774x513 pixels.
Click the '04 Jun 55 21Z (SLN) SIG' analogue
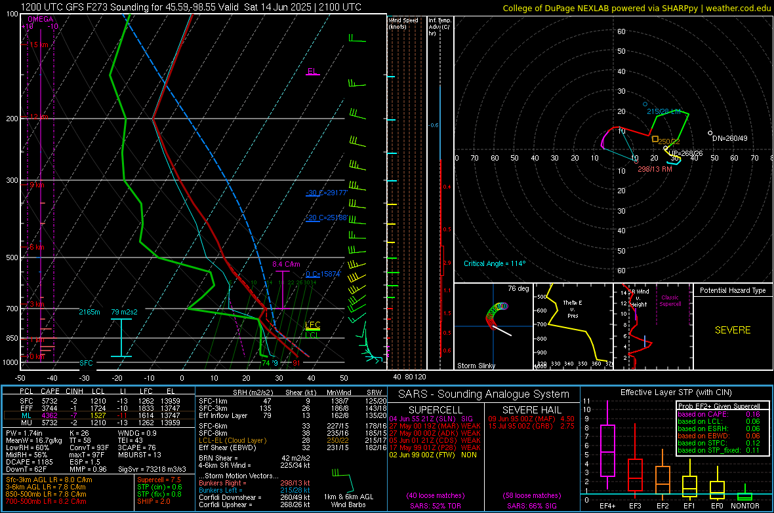tap(431, 419)
